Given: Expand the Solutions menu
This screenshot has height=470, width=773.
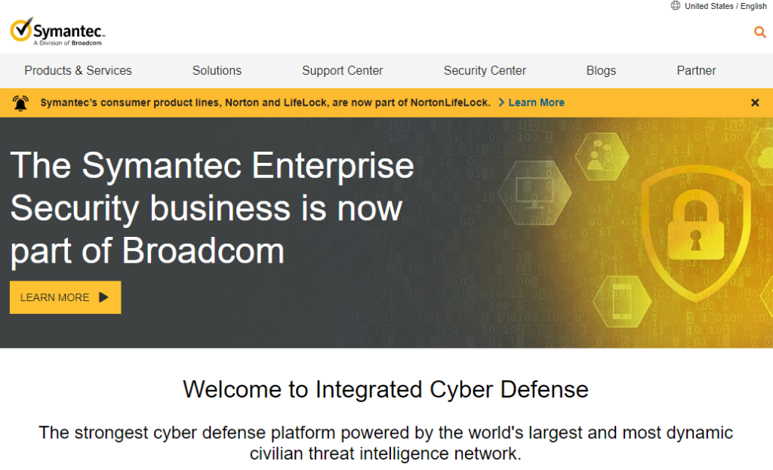Looking at the screenshot, I should 217,71.
